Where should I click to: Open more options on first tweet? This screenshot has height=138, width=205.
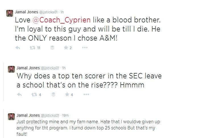(x=84, y=48)
